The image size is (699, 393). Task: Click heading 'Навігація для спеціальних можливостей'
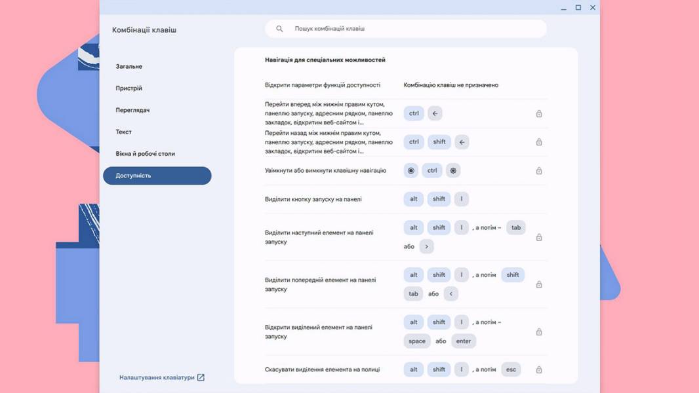pyautogui.click(x=325, y=60)
